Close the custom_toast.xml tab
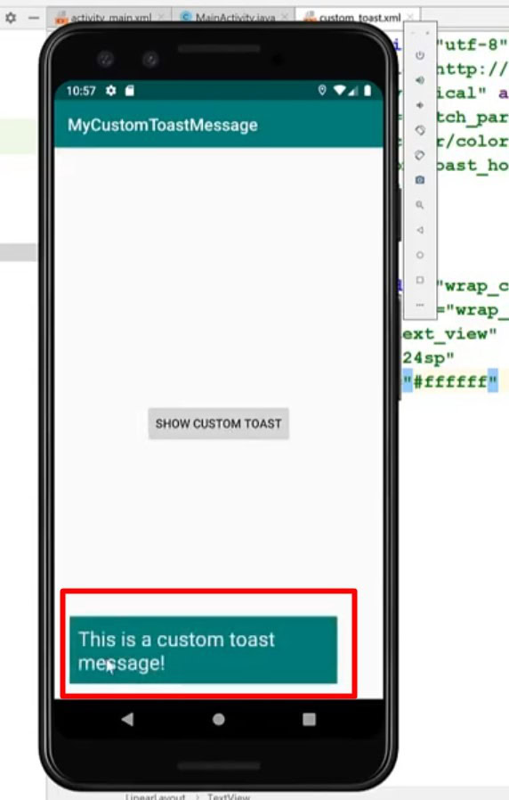 click(x=410, y=17)
